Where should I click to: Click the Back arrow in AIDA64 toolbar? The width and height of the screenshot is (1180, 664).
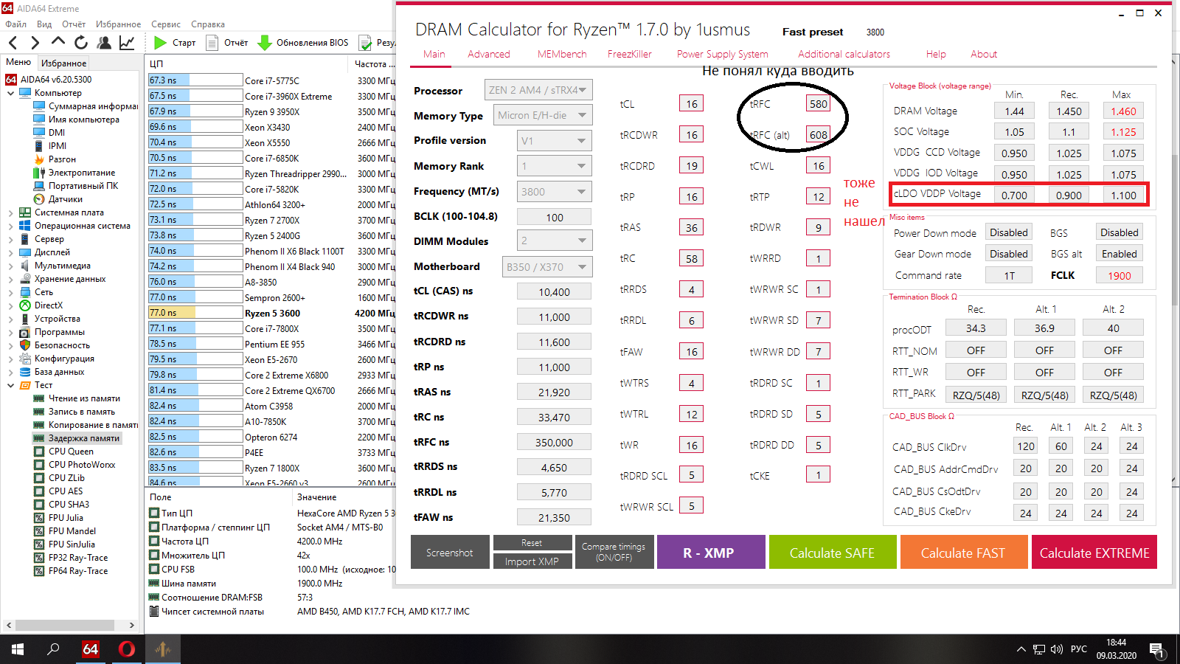(x=13, y=43)
